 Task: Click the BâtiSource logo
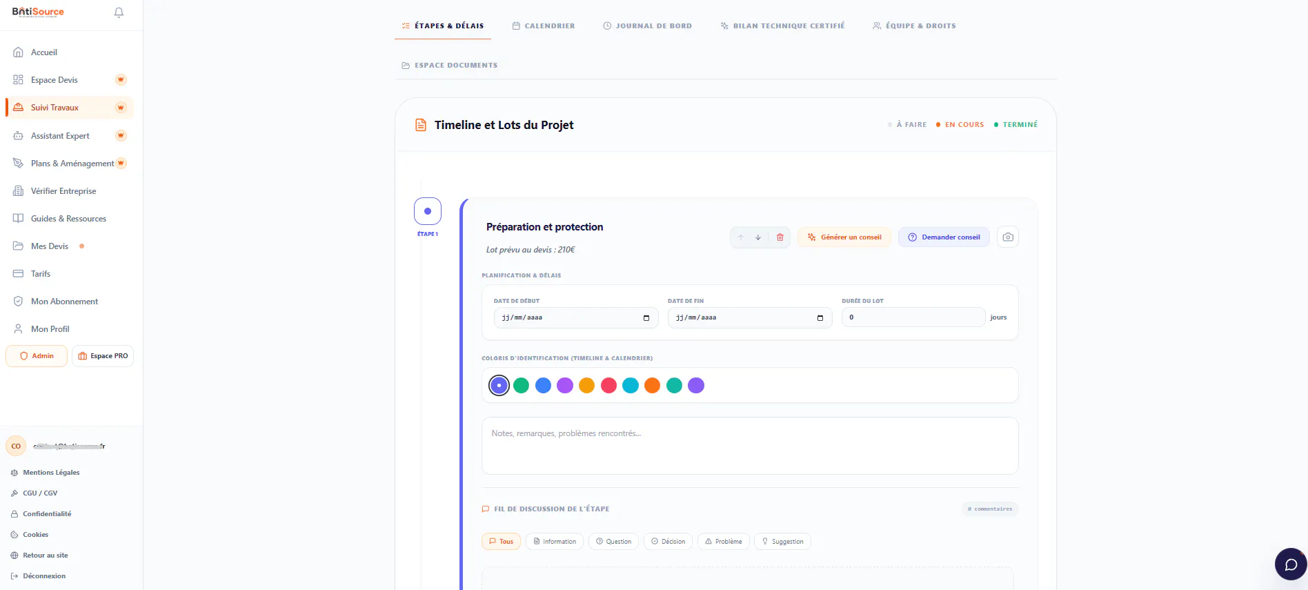click(x=38, y=12)
